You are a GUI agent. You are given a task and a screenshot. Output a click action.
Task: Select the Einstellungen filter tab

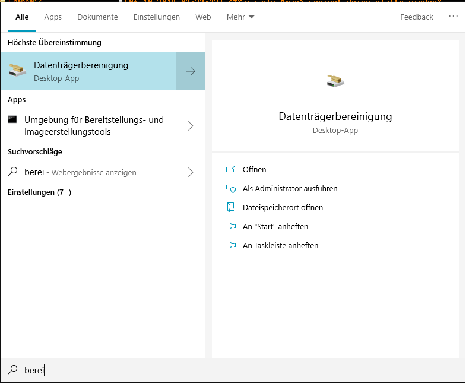pos(157,17)
